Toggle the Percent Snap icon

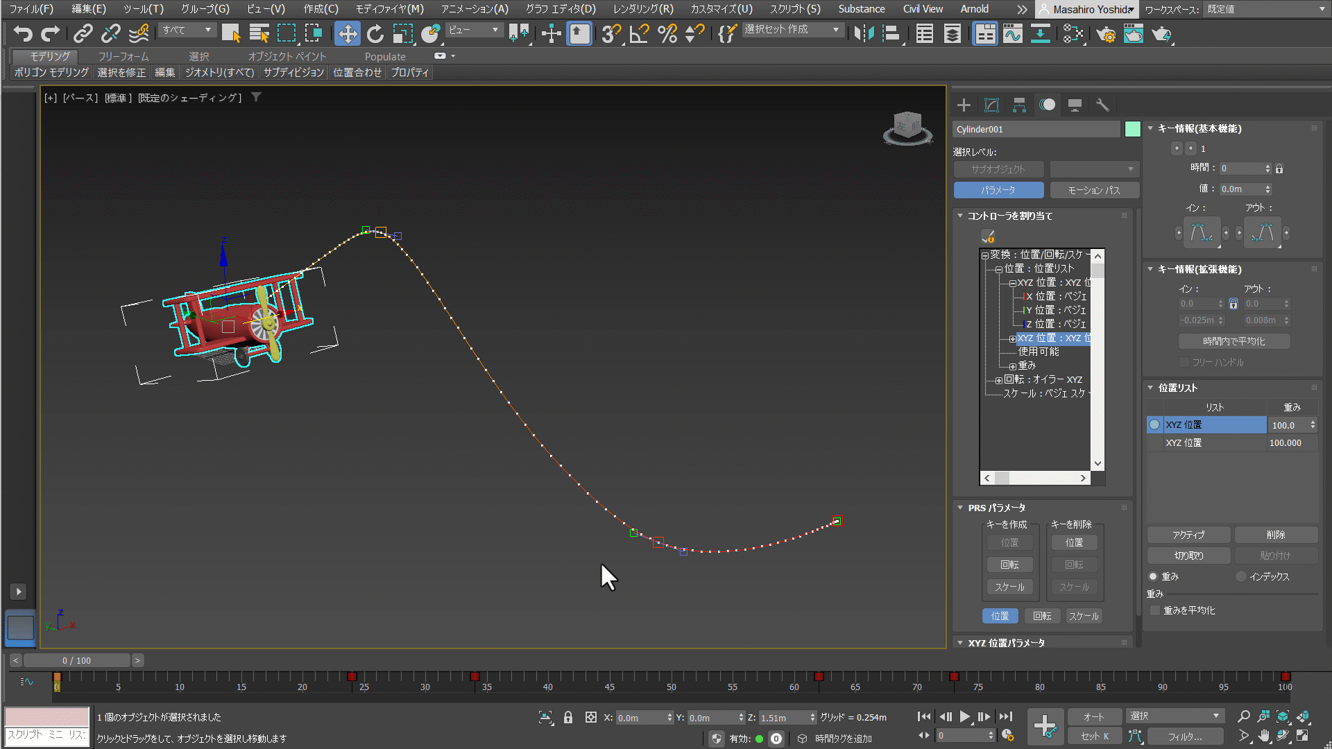click(x=667, y=33)
